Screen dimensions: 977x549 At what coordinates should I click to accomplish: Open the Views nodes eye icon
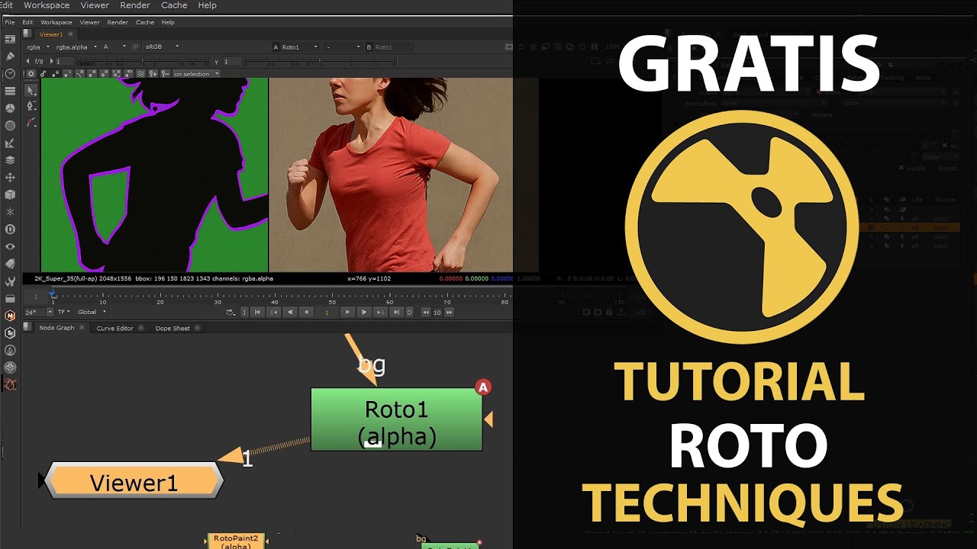10,247
